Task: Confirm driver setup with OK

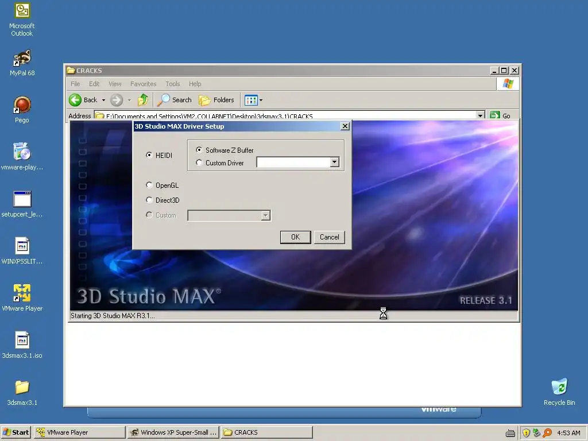Action: click(x=296, y=237)
